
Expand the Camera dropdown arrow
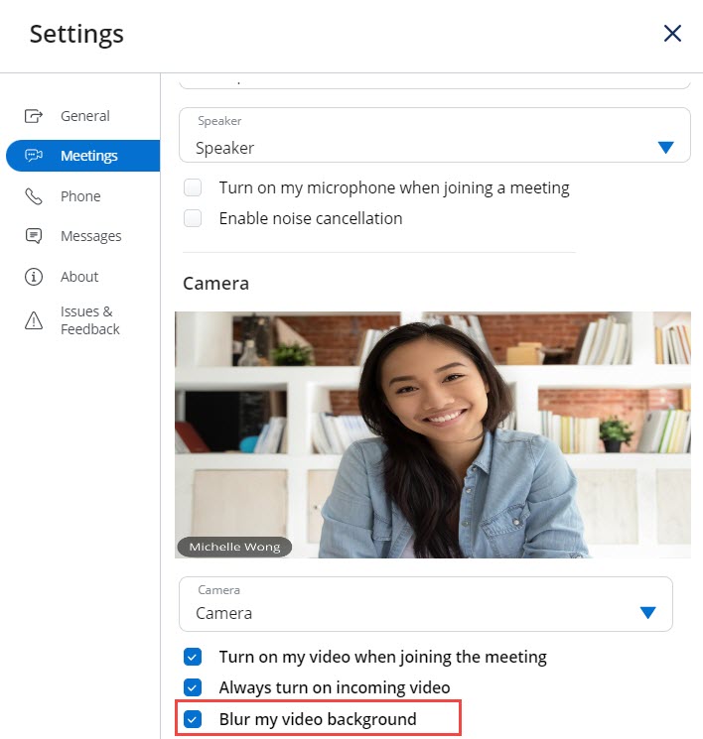point(647,613)
